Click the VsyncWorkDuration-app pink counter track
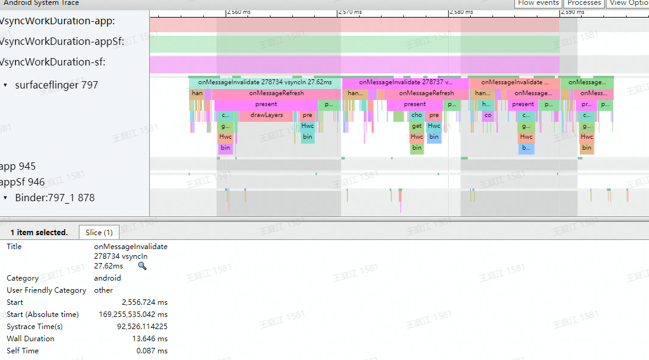 (354, 25)
